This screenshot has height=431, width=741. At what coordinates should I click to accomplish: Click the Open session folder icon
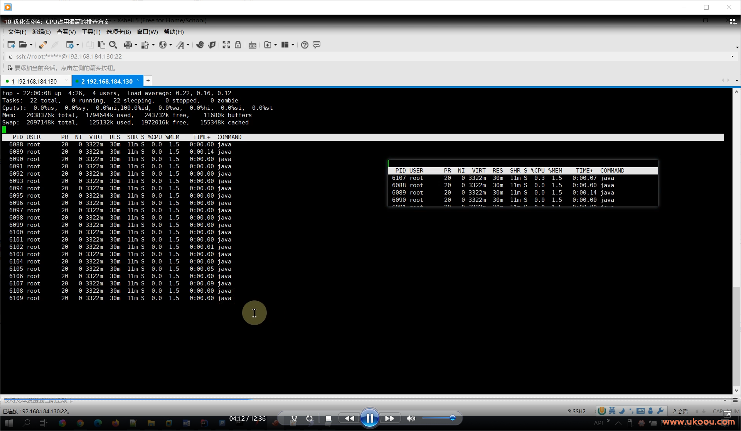coord(23,45)
